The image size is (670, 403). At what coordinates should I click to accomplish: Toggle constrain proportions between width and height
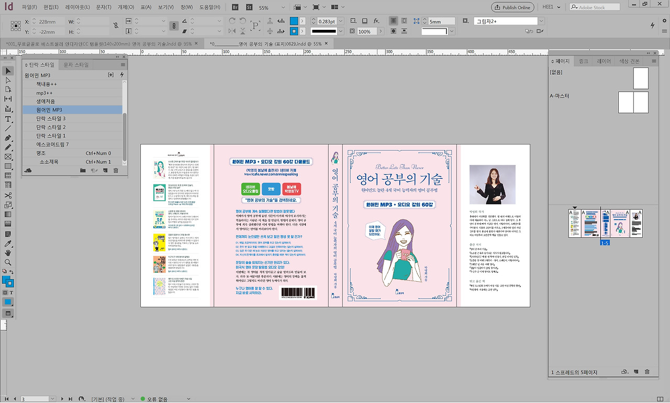[116, 25]
